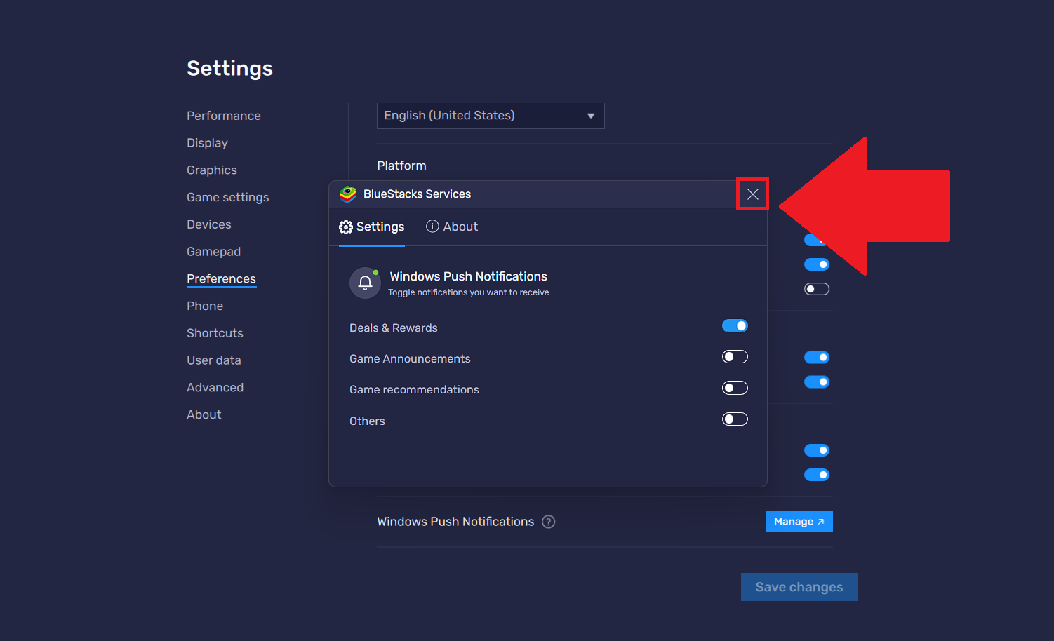This screenshot has height=641, width=1054.
Task: Open Display settings section
Action: pyautogui.click(x=207, y=143)
